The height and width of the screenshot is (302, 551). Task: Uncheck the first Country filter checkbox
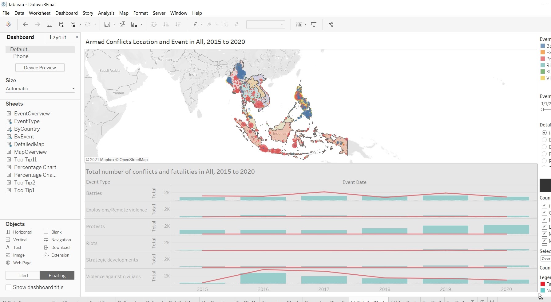(x=544, y=206)
